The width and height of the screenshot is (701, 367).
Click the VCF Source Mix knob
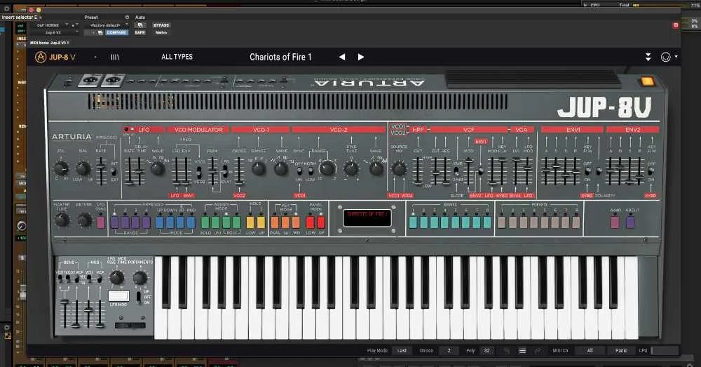coord(398,168)
